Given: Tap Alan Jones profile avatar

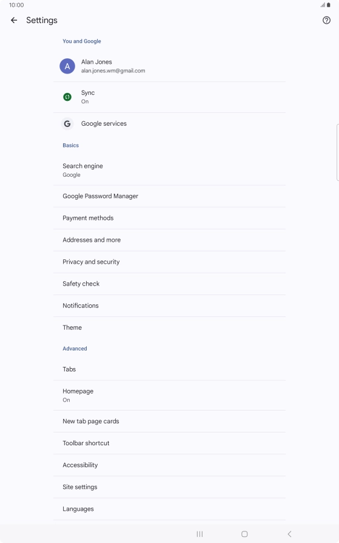Looking at the screenshot, I should click(67, 66).
